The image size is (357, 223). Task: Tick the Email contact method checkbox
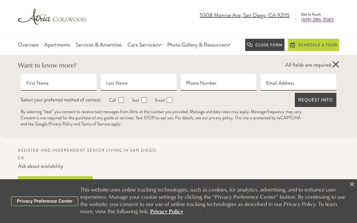pos(170,100)
